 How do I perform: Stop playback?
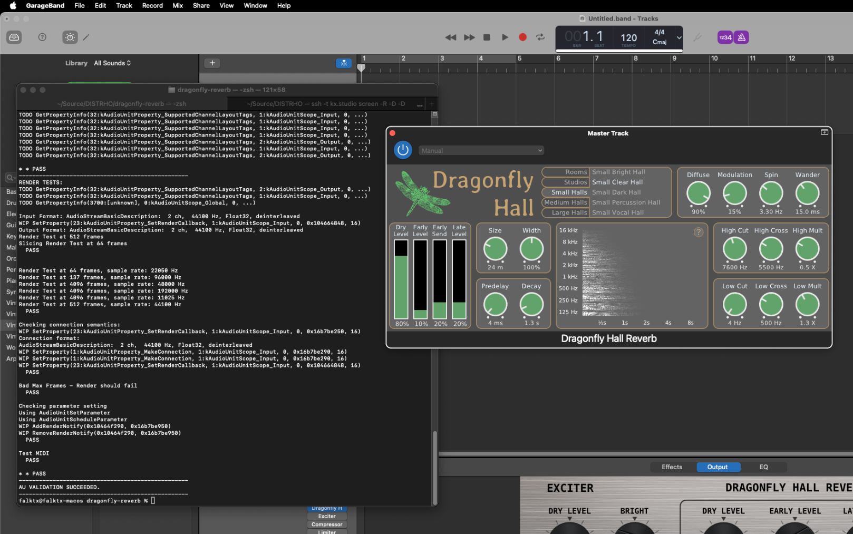(x=487, y=37)
